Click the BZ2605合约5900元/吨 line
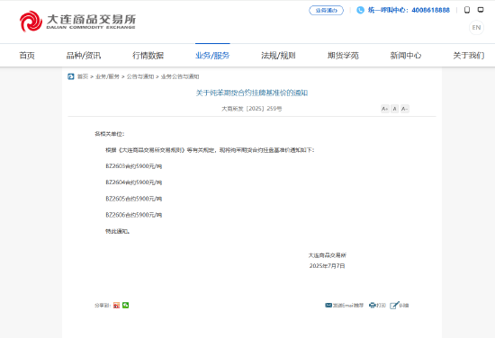Viewport: 495px width, 338px height. click(x=134, y=199)
